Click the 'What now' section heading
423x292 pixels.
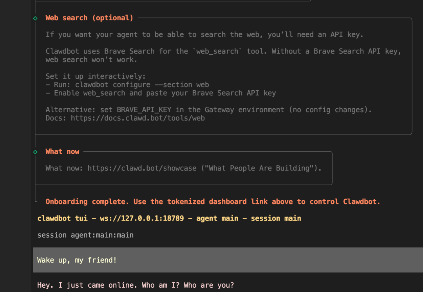[62, 152]
